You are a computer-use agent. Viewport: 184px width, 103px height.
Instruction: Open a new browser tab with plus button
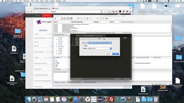coord(72,8)
